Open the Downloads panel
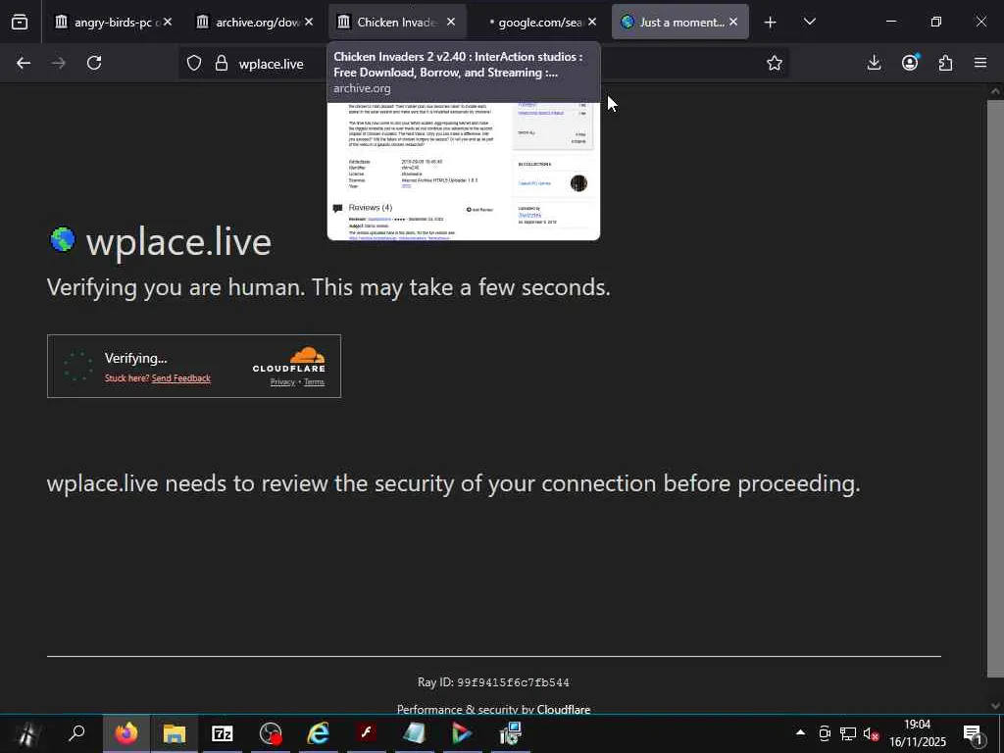Viewport: 1004px width, 753px height. tap(874, 63)
